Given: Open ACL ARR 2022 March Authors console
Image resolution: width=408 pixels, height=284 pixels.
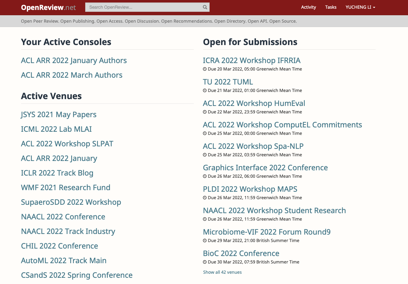Looking at the screenshot, I should click(72, 75).
